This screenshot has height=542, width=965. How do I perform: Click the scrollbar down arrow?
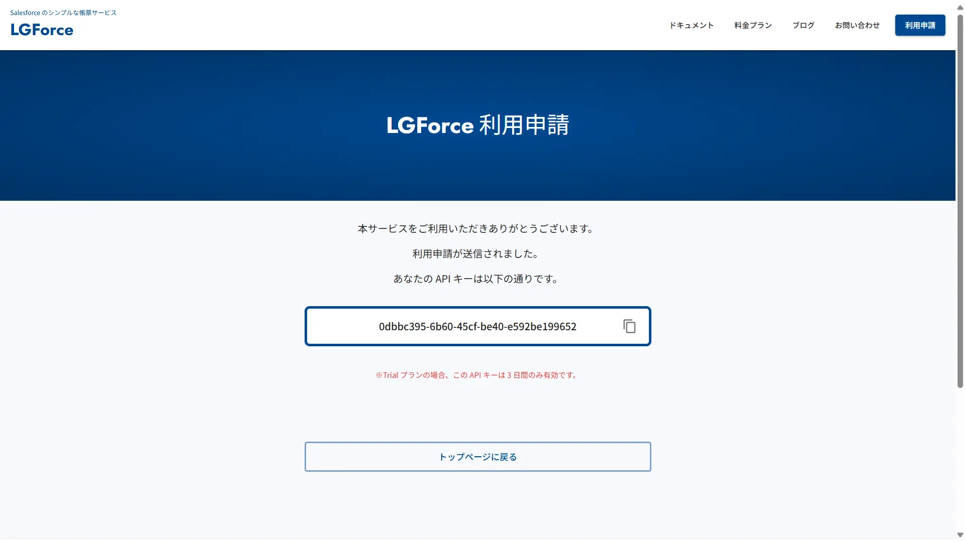pyautogui.click(x=960, y=535)
